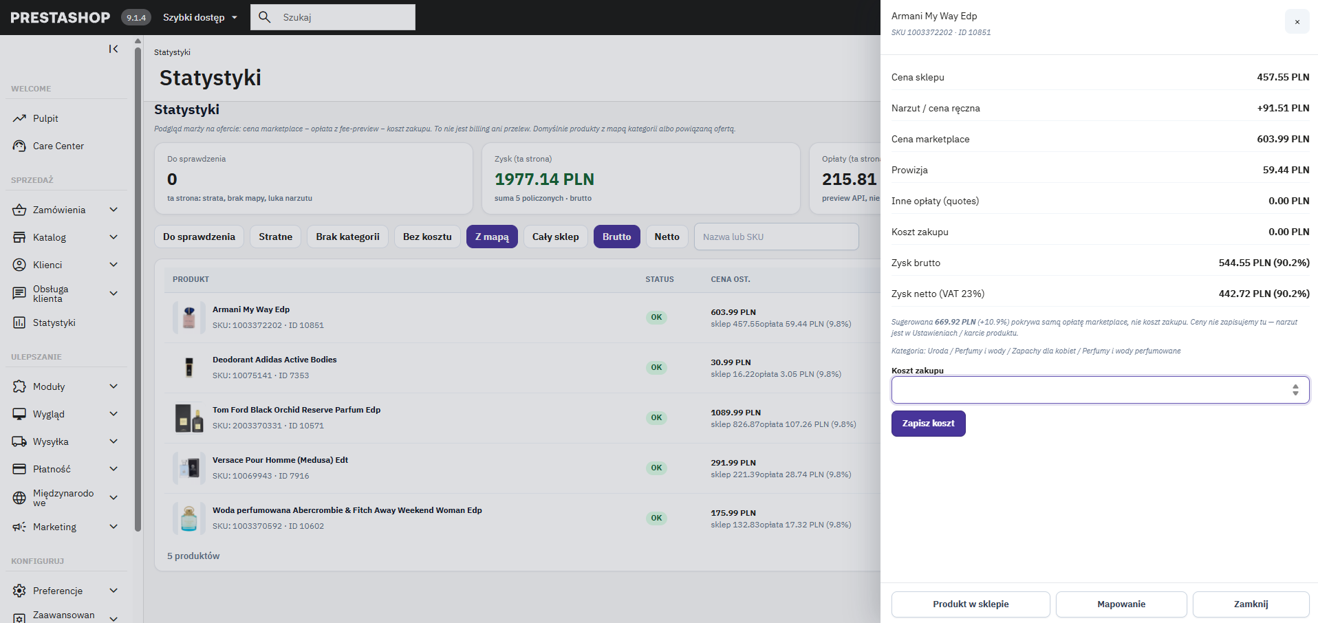Click the Nazwa lub SKU search field
The width and height of the screenshot is (1318, 623).
[x=777, y=237]
